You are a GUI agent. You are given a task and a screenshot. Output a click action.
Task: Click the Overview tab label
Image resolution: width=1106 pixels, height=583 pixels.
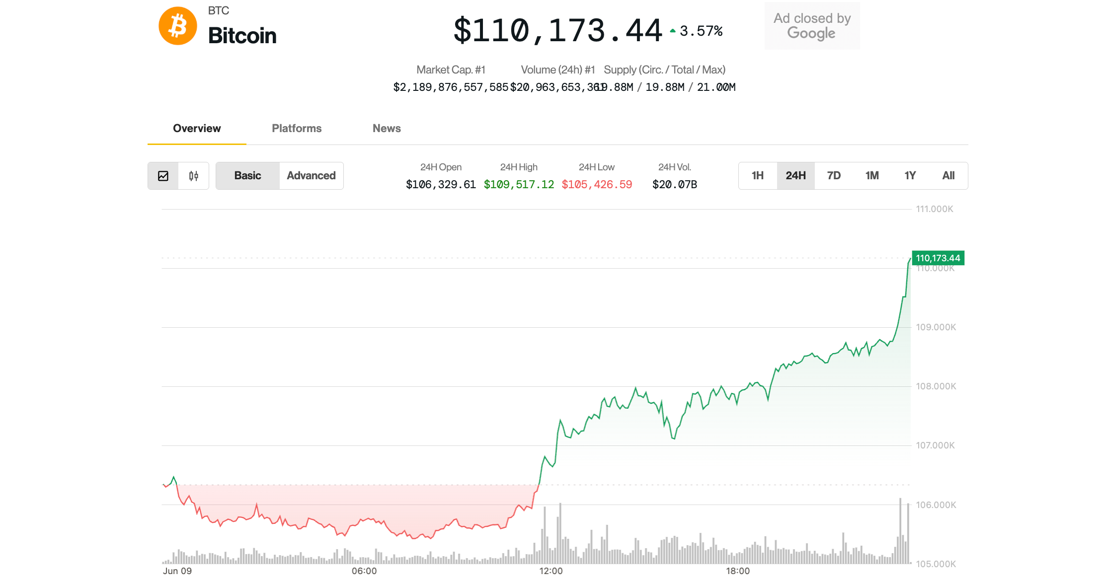coord(196,128)
